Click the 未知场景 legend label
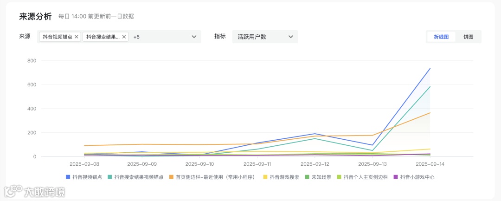 pos(321,177)
